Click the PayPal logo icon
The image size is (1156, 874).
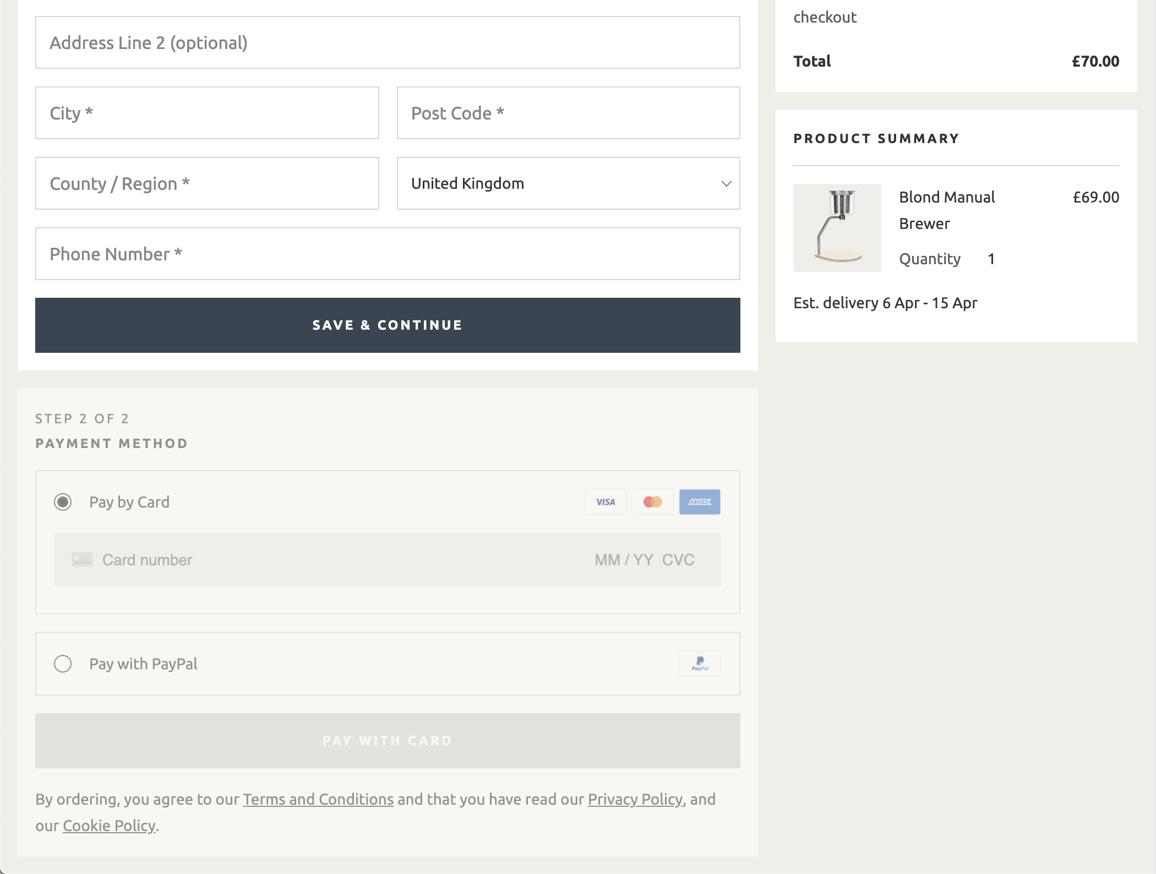pos(700,664)
